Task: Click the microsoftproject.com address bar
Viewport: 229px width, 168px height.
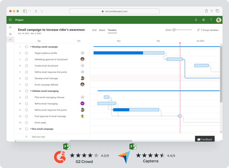Action: [114, 11]
